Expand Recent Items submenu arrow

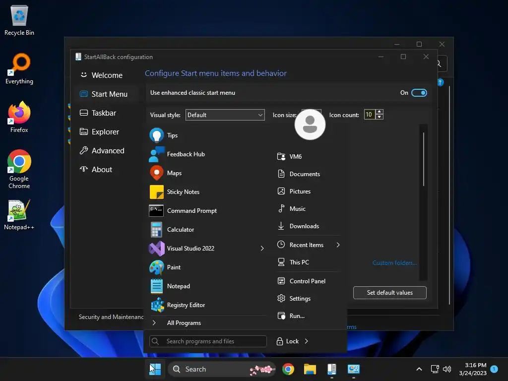(338, 245)
